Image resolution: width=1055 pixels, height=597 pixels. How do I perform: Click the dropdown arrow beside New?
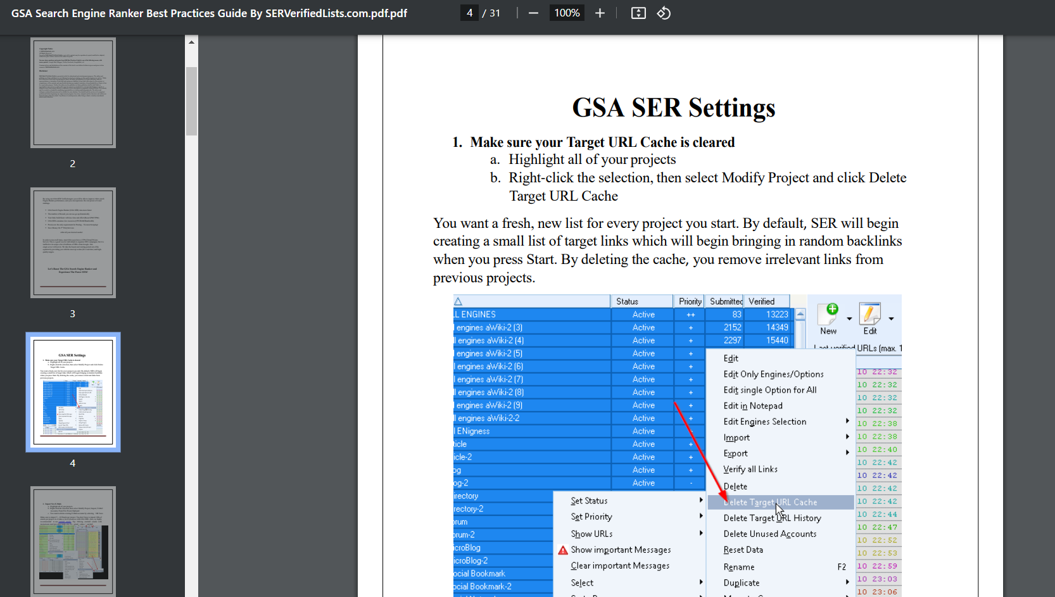click(849, 318)
